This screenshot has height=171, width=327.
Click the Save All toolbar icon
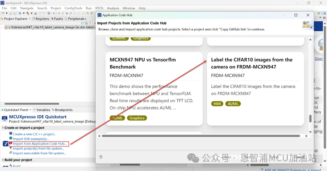point(15,13)
